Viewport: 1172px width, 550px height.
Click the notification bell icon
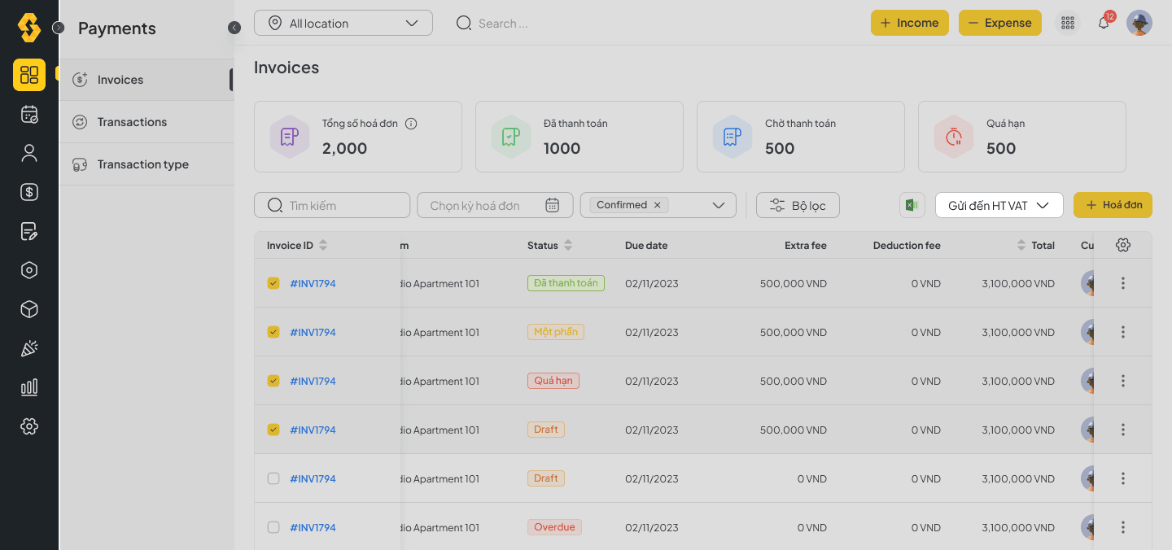tap(1104, 23)
